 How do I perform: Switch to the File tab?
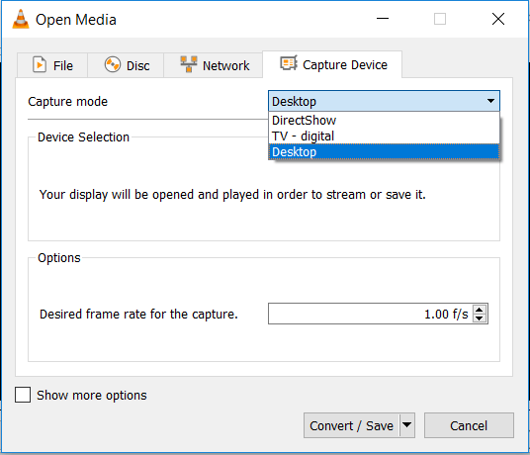click(x=52, y=65)
